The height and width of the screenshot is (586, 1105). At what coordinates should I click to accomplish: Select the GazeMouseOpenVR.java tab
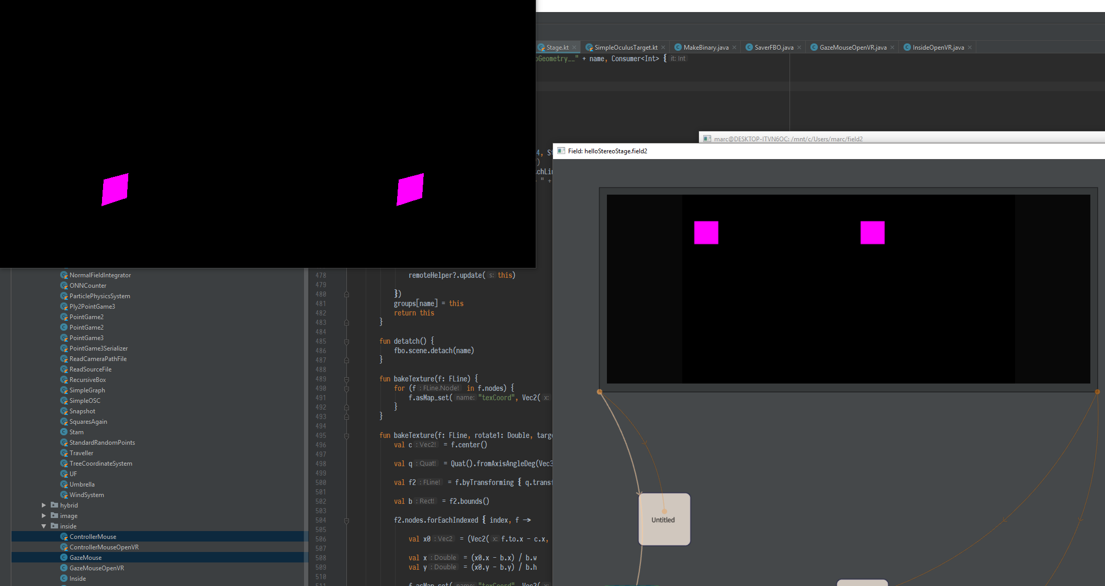coord(853,48)
